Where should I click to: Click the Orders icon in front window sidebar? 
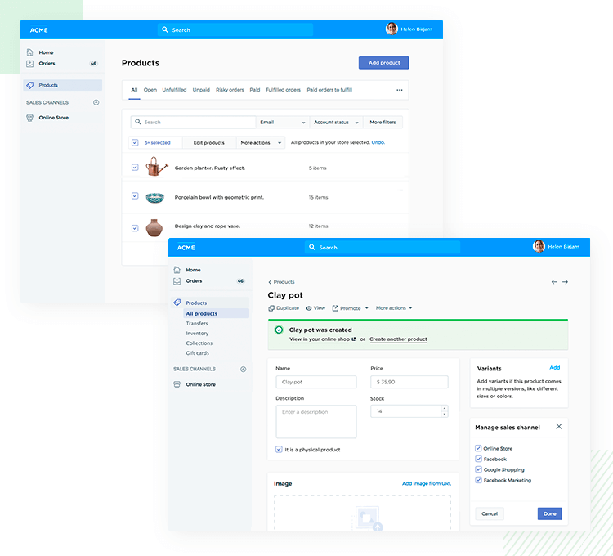click(x=177, y=280)
